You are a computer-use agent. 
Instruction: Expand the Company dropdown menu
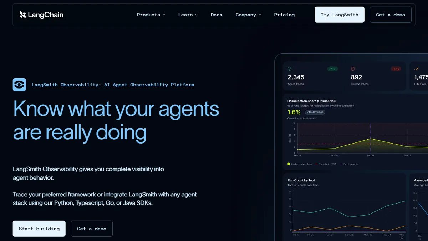coord(248,15)
